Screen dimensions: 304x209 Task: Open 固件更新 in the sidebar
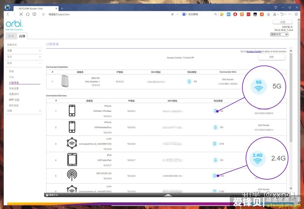(x=14, y=105)
